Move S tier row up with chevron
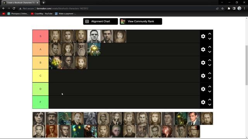This screenshot has height=139, width=248. pyautogui.click(x=210, y=34)
